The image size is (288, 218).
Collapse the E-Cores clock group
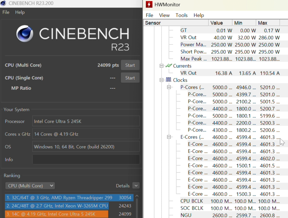(169, 137)
